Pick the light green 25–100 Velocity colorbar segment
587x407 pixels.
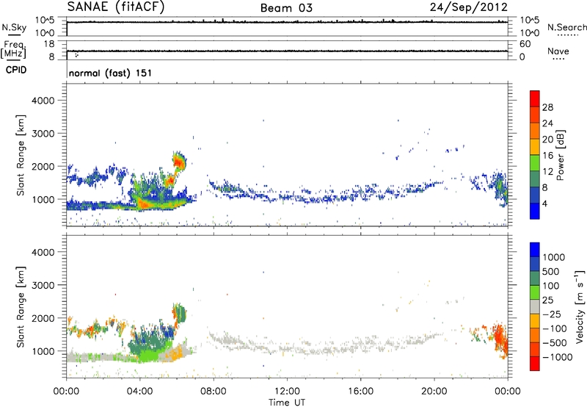point(535,292)
